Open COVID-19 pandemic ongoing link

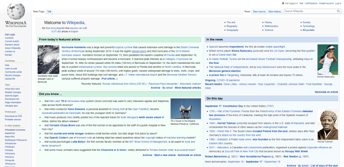(x=228, y=80)
